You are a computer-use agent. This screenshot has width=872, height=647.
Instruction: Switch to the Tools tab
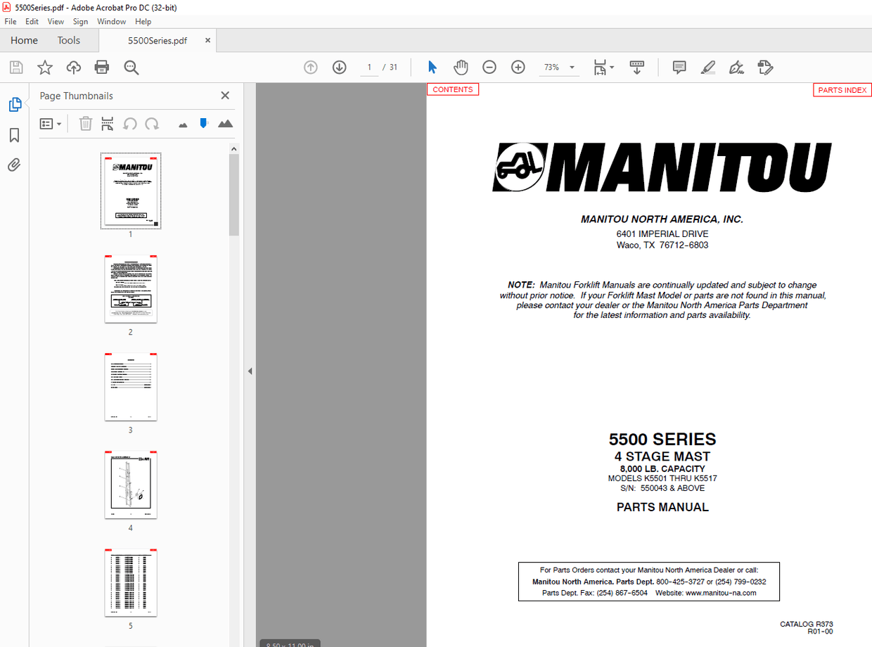(68, 40)
